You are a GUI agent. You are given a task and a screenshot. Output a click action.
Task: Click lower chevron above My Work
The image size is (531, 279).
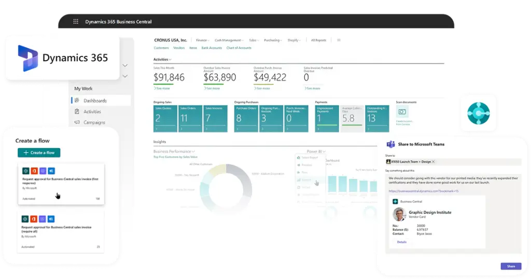coord(125,76)
